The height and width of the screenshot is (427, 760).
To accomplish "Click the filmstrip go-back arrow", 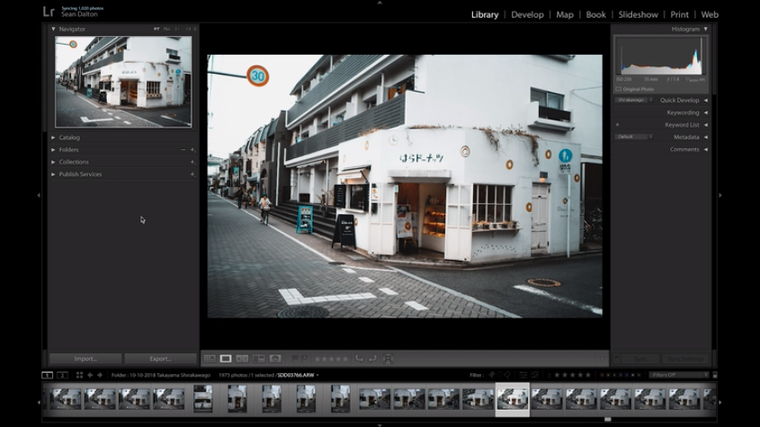I will click(x=89, y=375).
